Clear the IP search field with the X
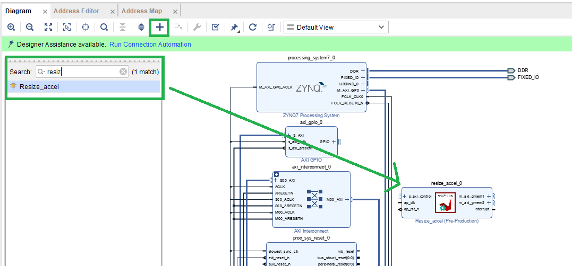Image resolution: width=572 pixels, height=266 pixels. pos(123,72)
